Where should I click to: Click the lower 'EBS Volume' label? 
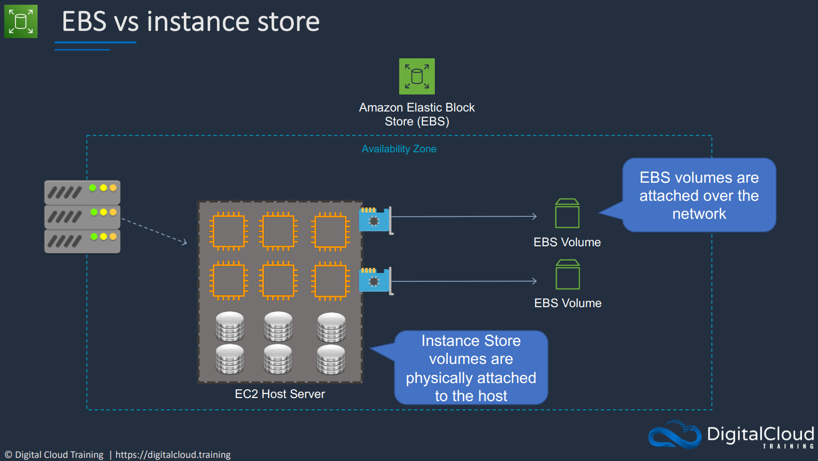click(568, 303)
